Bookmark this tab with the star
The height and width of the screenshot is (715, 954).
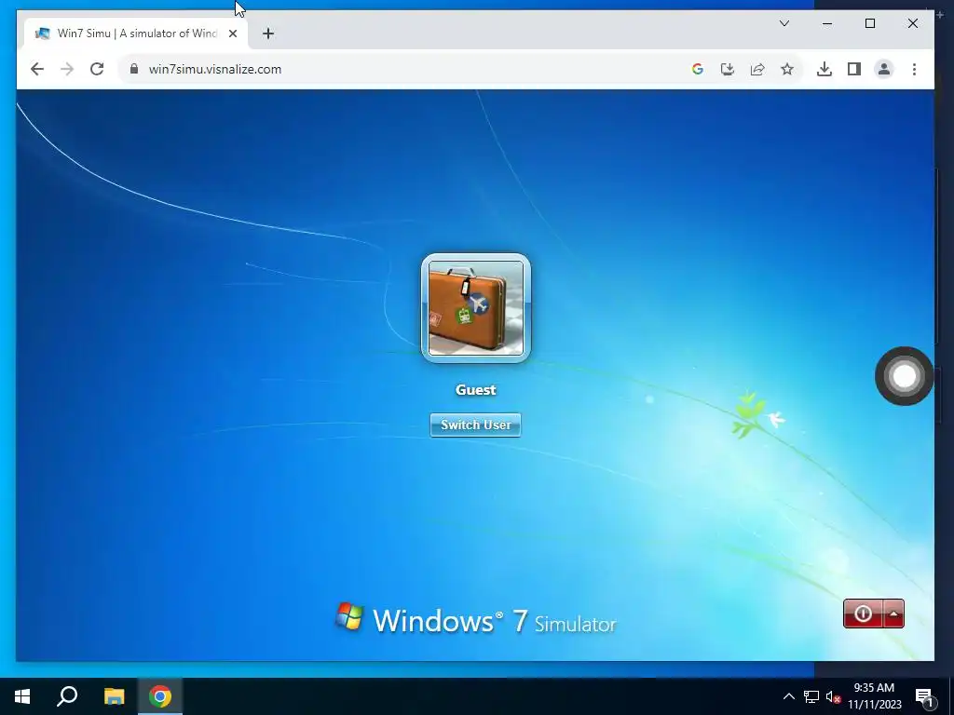[x=787, y=69]
